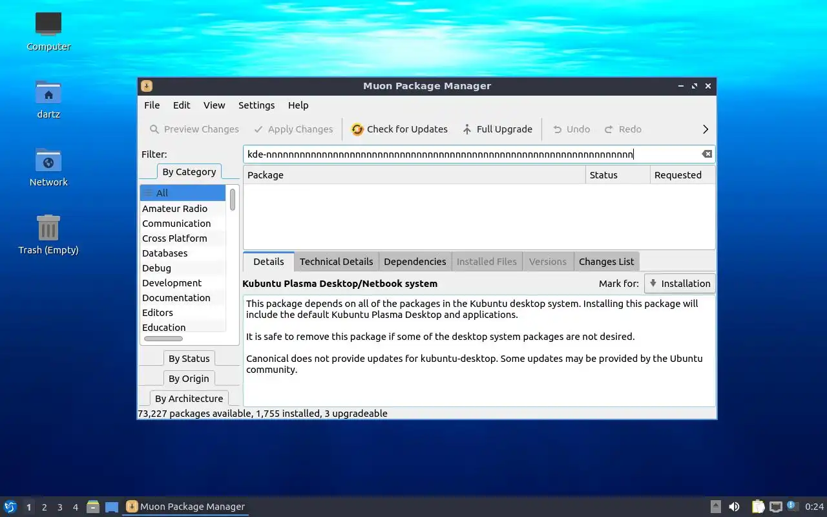The height and width of the screenshot is (517, 827).
Task: Click the Preview Changes toolbar button
Action: coord(194,129)
